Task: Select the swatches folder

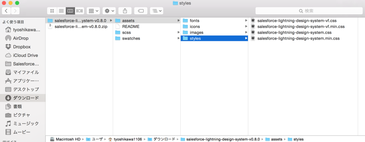Action: 146,38
